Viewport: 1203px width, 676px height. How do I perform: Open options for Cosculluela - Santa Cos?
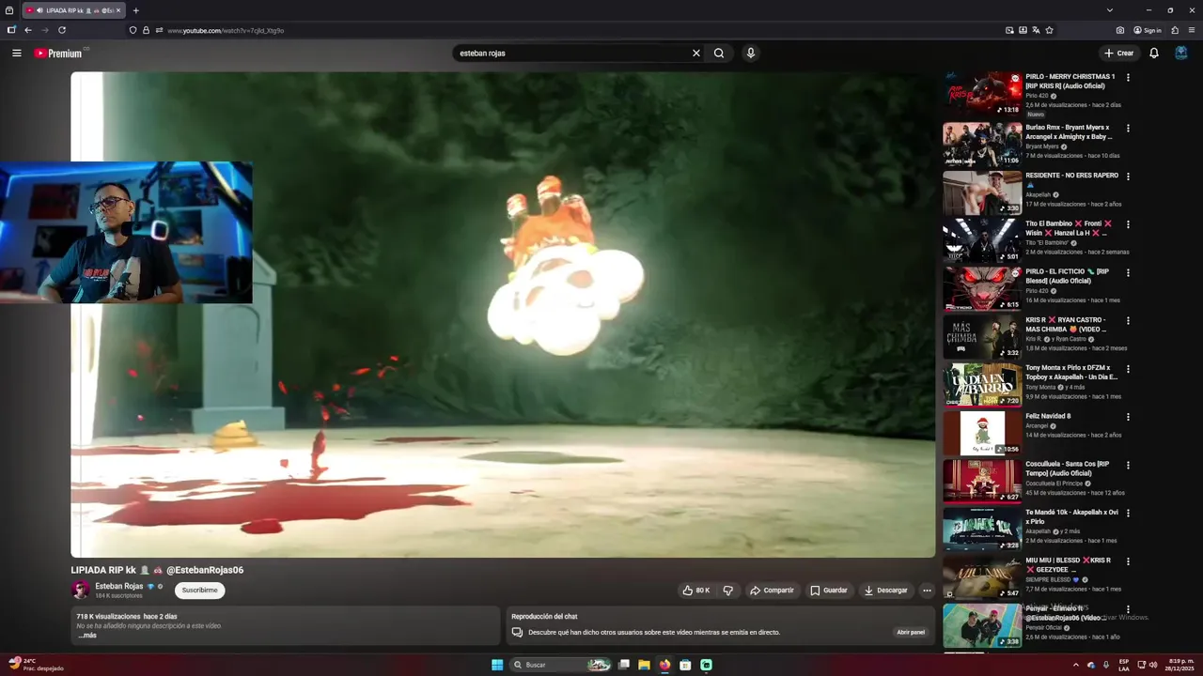pyautogui.click(x=1128, y=466)
